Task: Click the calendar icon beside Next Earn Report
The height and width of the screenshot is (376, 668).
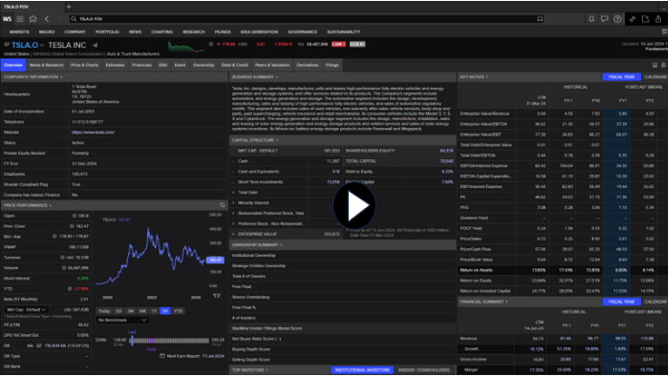Action: 163,356
